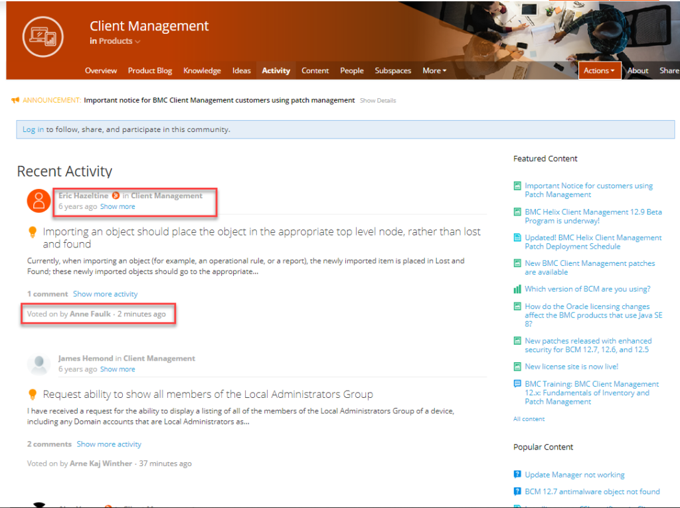Click the lightbulb icon beside the Local Administrators idea
The height and width of the screenshot is (508, 680).
tap(32, 395)
